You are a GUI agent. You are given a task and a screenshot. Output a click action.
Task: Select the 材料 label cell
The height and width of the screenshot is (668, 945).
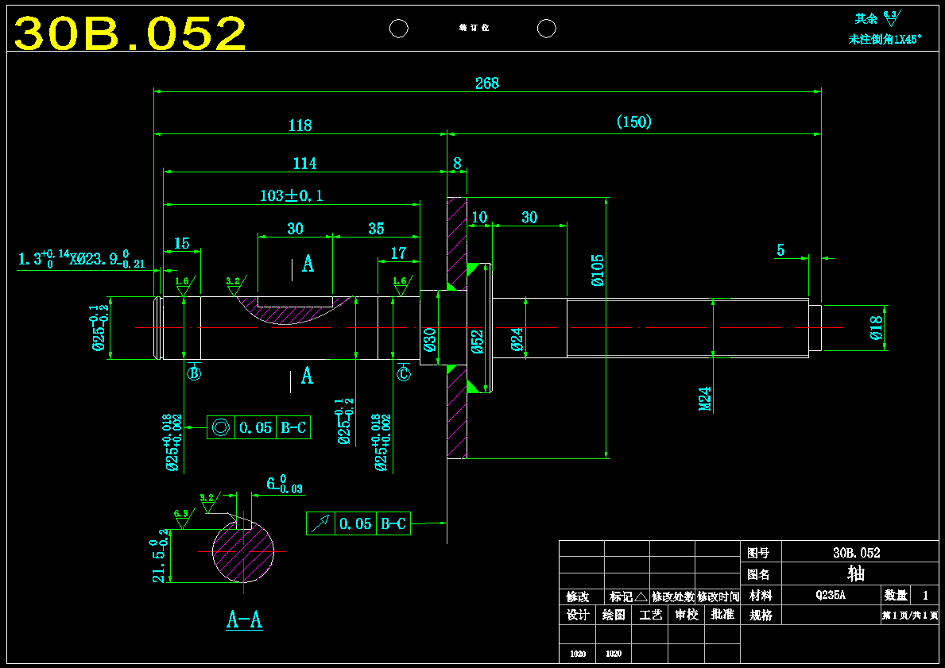point(760,596)
